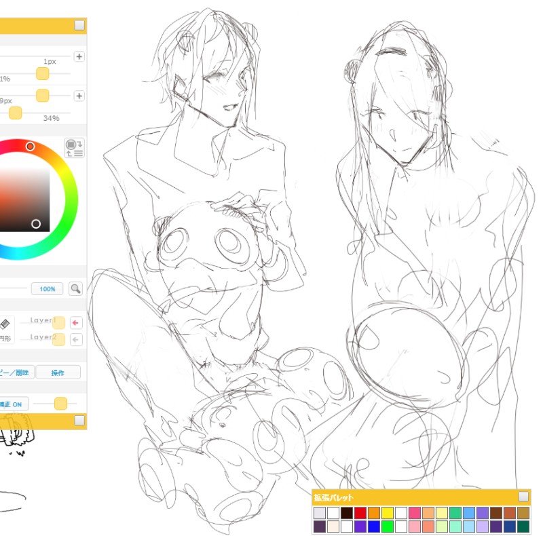Pick light pink swatch in bottom row
The width and height of the screenshot is (543, 536).
click(415, 527)
